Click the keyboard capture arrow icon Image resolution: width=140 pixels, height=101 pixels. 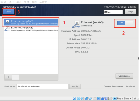point(115,99)
